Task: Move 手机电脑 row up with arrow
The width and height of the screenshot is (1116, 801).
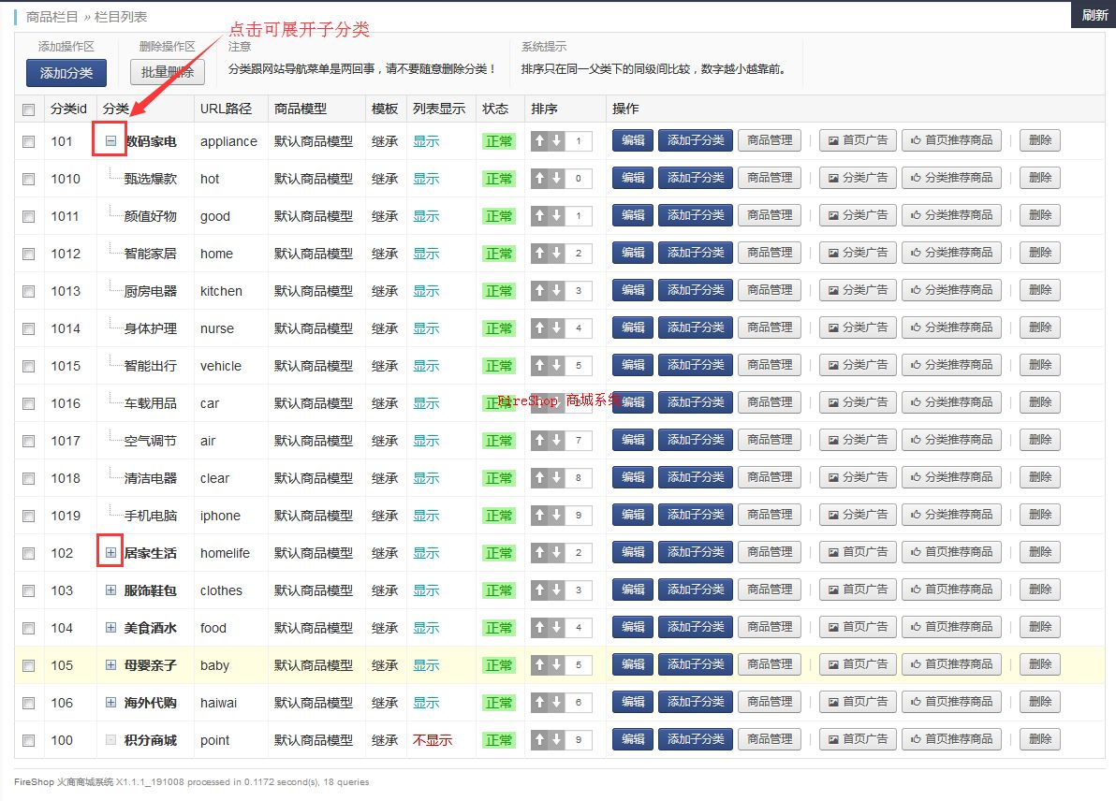Action: click(x=539, y=515)
